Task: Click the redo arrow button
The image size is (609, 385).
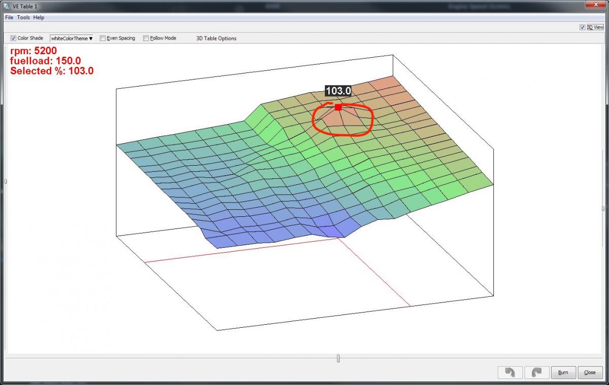Action: tap(536, 372)
